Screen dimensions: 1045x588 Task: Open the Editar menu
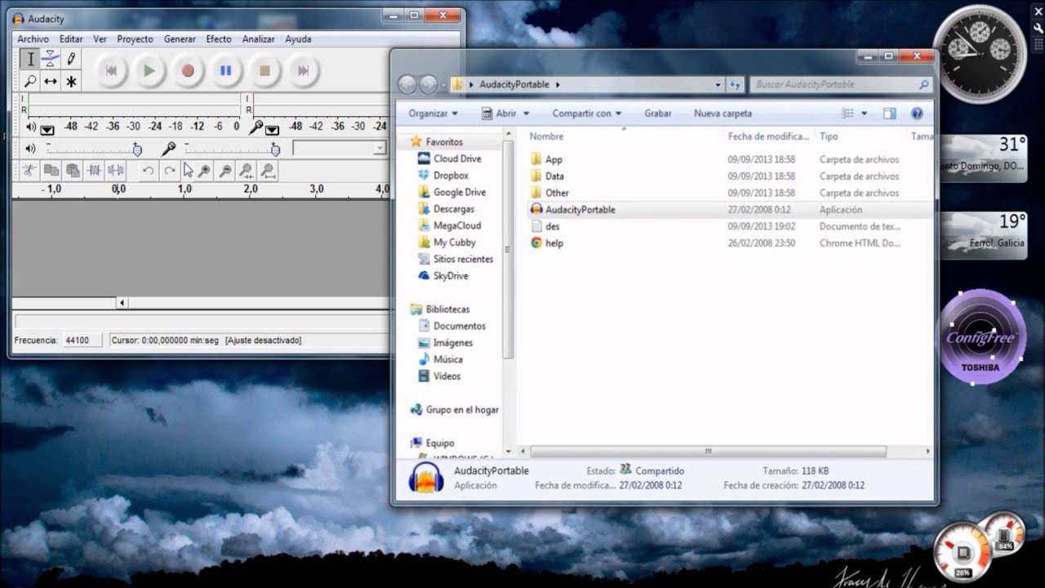[71, 38]
